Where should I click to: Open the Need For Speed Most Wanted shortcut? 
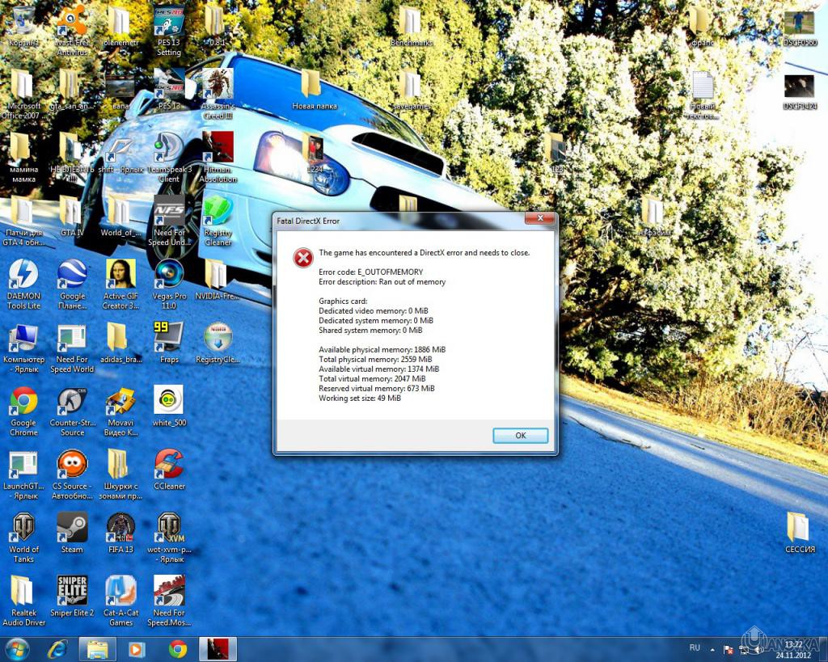pos(169,601)
